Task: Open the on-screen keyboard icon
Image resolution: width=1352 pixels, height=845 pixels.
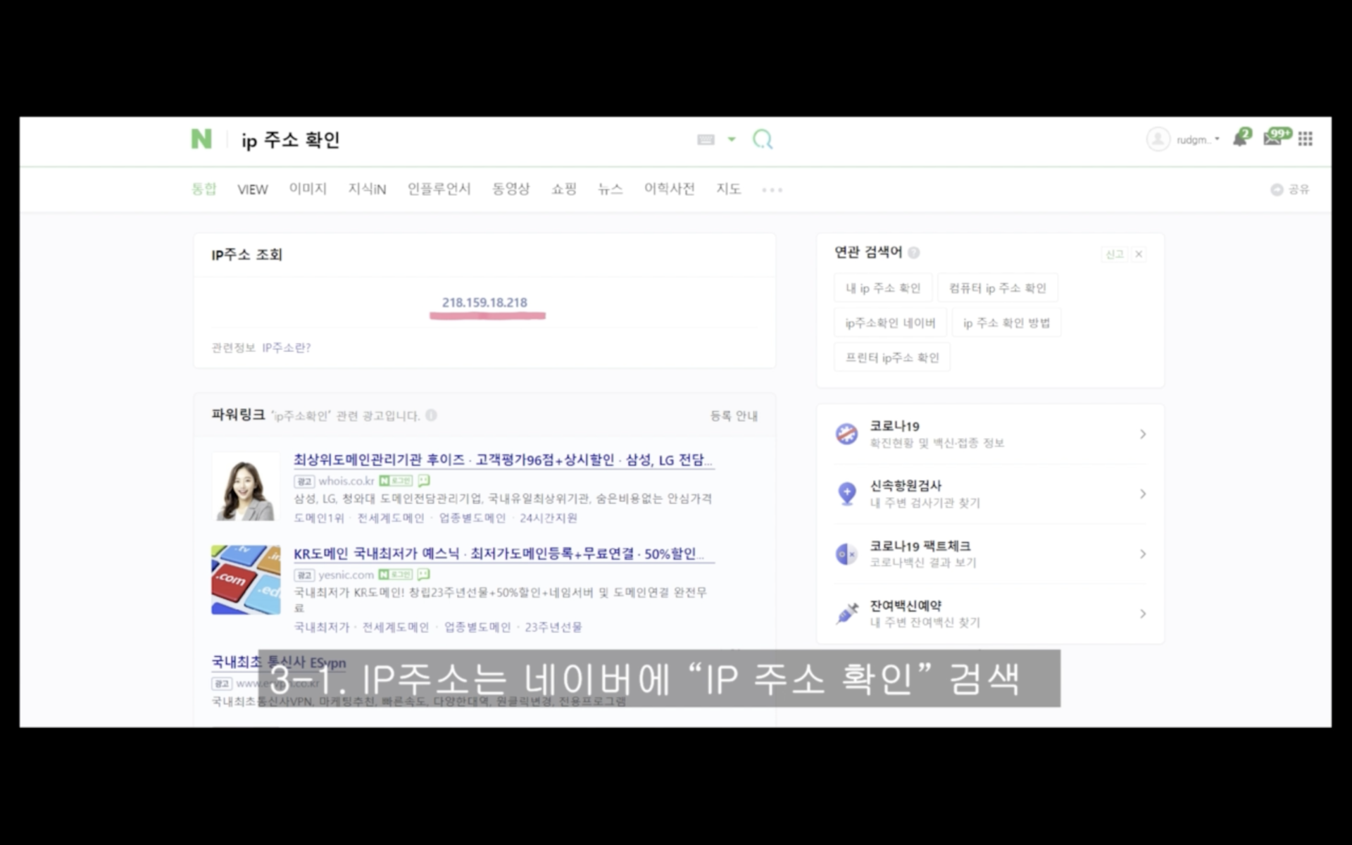Action: tap(706, 139)
